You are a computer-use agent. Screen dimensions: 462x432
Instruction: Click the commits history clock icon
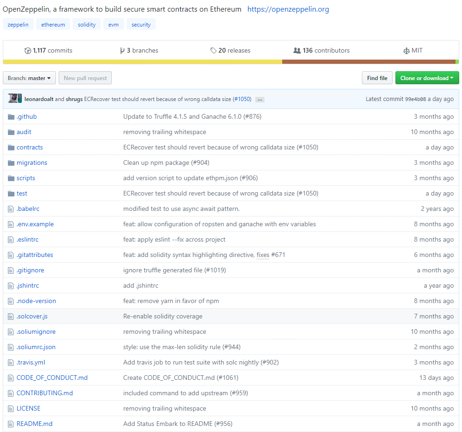pyautogui.click(x=27, y=51)
